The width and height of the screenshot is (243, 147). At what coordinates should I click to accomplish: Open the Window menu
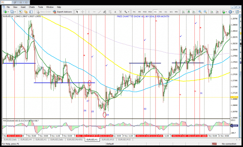(x=50, y=7)
